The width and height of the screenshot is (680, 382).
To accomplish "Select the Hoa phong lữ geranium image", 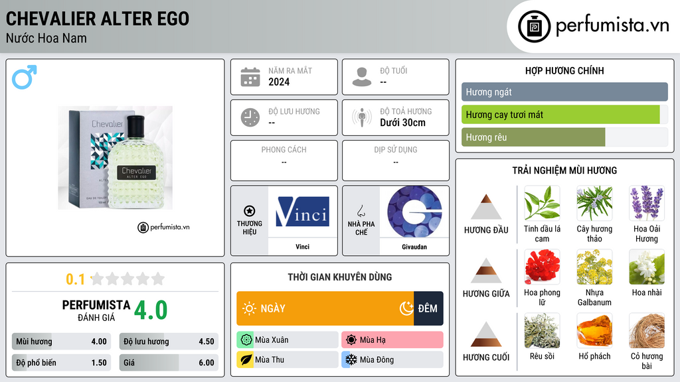I will (x=542, y=267).
